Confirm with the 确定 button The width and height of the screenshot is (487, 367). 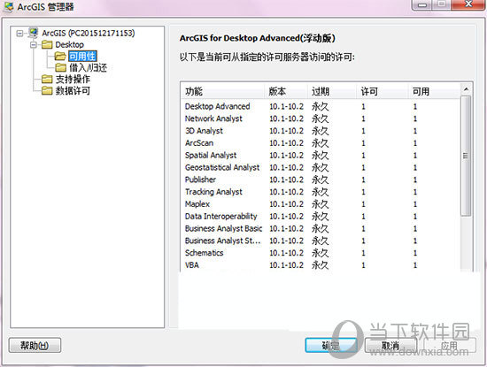pos(330,345)
